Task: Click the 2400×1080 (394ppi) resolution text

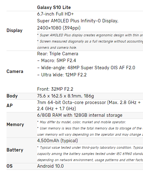Action: [x=59, y=28]
